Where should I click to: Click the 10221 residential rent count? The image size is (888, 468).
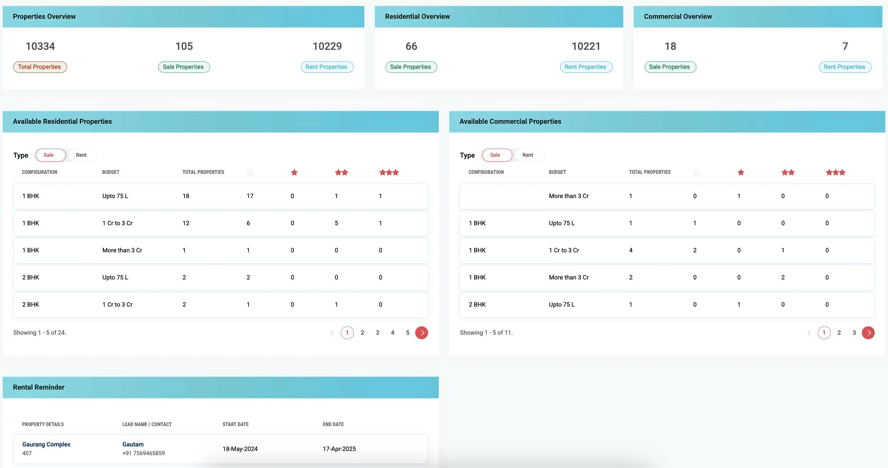coord(586,46)
